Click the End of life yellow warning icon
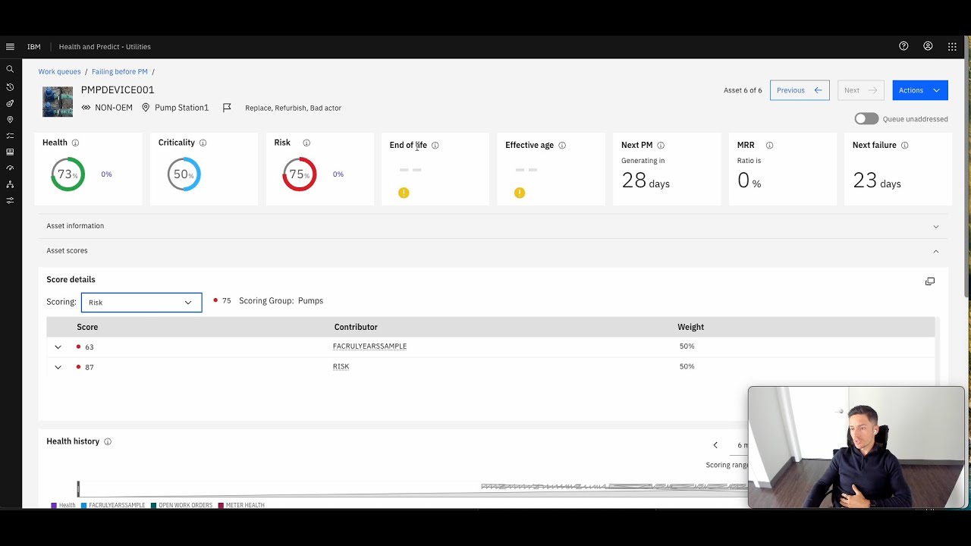Image resolution: width=971 pixels, height=546 pixels. 404,193
